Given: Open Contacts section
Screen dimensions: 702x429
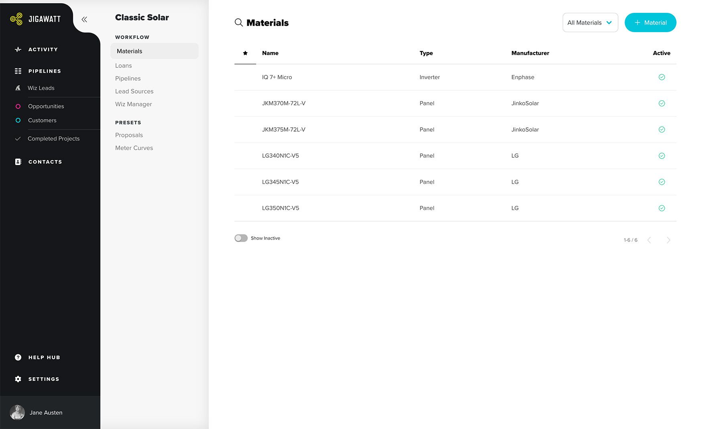Looking at the screenshot, I should [x=45, y=162].
